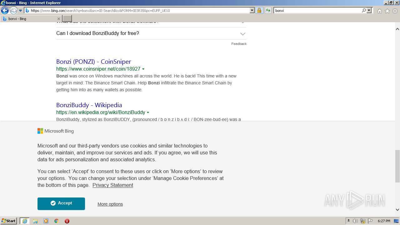Click the magnifier search icon
400x225 pixels.
[364, 11]
